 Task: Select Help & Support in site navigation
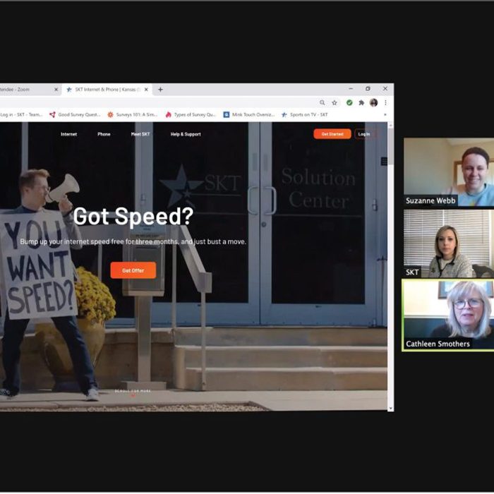click(x=186, y=134)
